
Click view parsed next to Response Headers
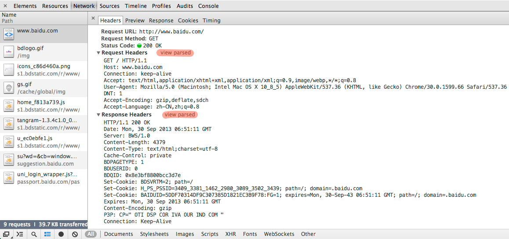[x=180, y=115]
